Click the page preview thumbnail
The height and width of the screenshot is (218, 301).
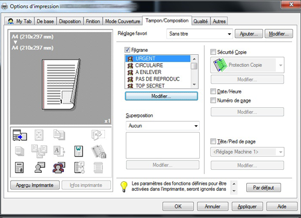pos(61,84)
